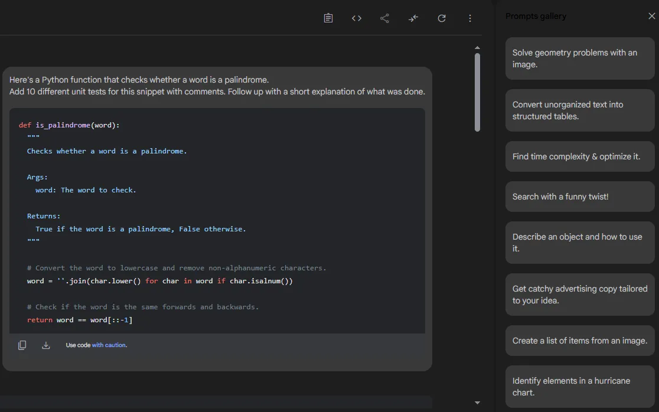Click the scroll-up arrow of chat scrollbar

coord(477,48)
